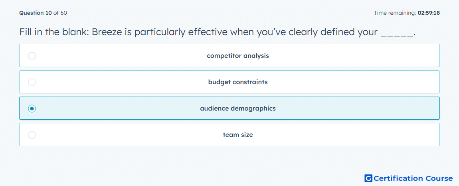
Task: Select the competitor analysis radio button
Action: click(x=32, y=55)
